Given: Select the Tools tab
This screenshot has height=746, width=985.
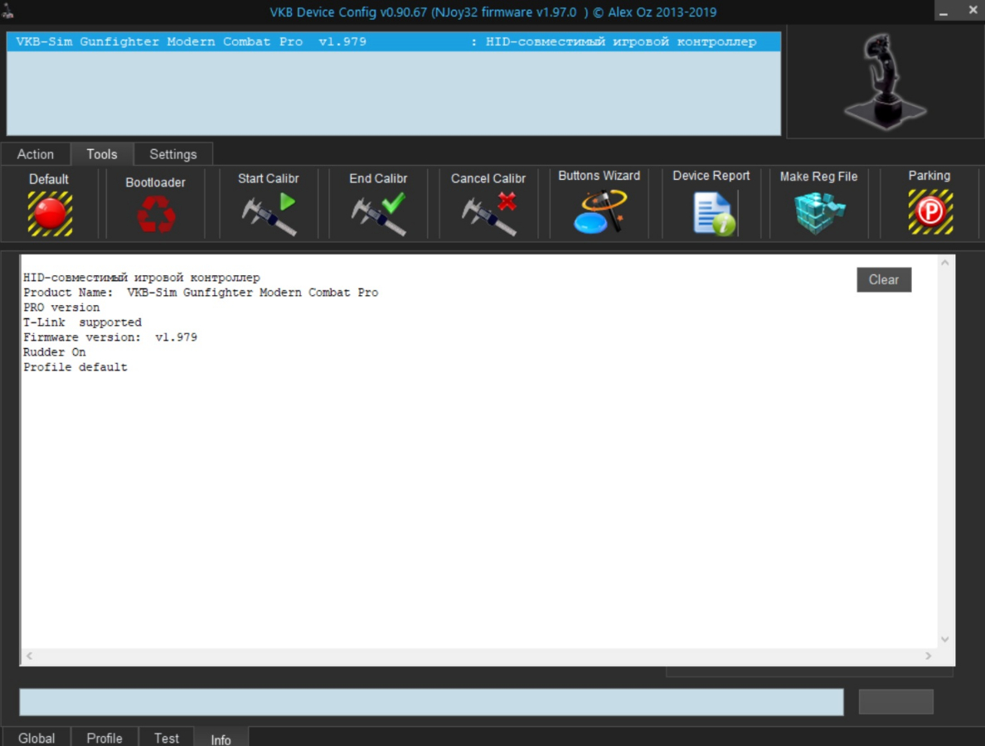Looking at the screenshot, I should coord(102,154).
